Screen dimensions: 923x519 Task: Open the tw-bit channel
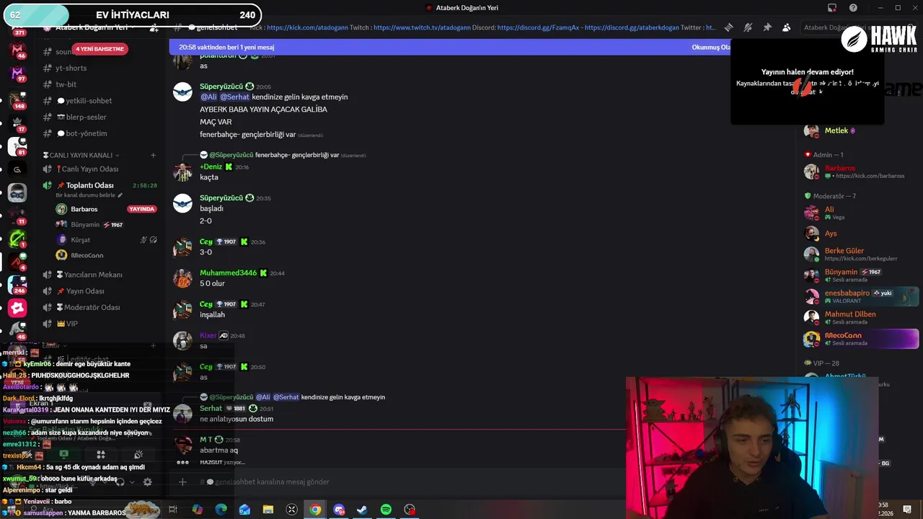pyautogui.click(x=101, y=84)
